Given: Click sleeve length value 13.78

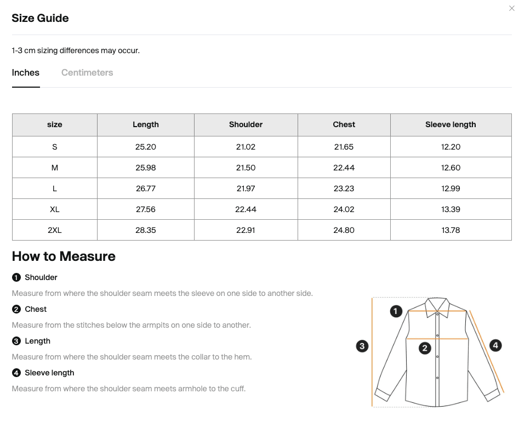Looking at the screenshot, I should (450, 230).
